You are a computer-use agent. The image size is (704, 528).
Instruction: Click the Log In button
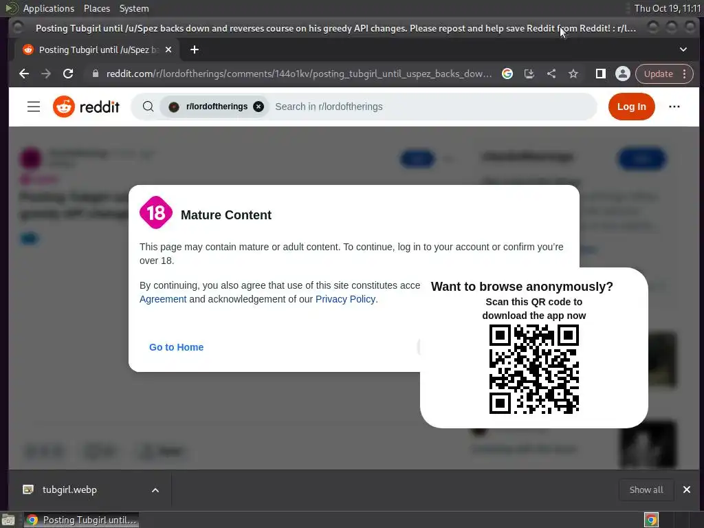pos(631,107)
